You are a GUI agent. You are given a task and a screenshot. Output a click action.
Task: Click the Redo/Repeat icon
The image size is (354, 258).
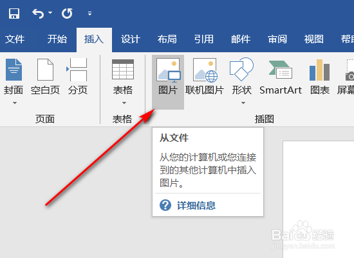(x=67, y=14)
